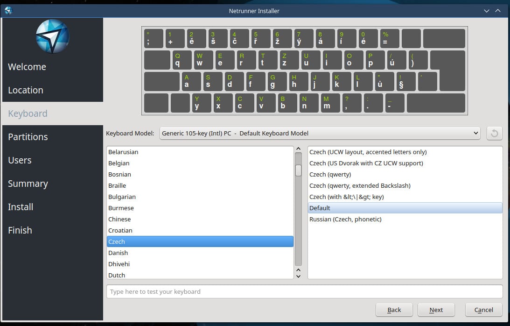Open the Keyboard Model dropdown
The width and height of the screenshot is (510, 326).
[x=320, y=133]
